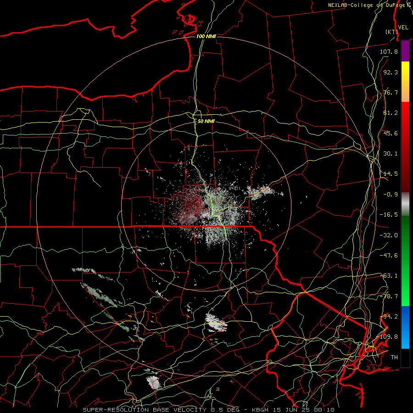The image size is (413, 413).
Task: Select the -47.6 legend value
Action: [389, 256]
